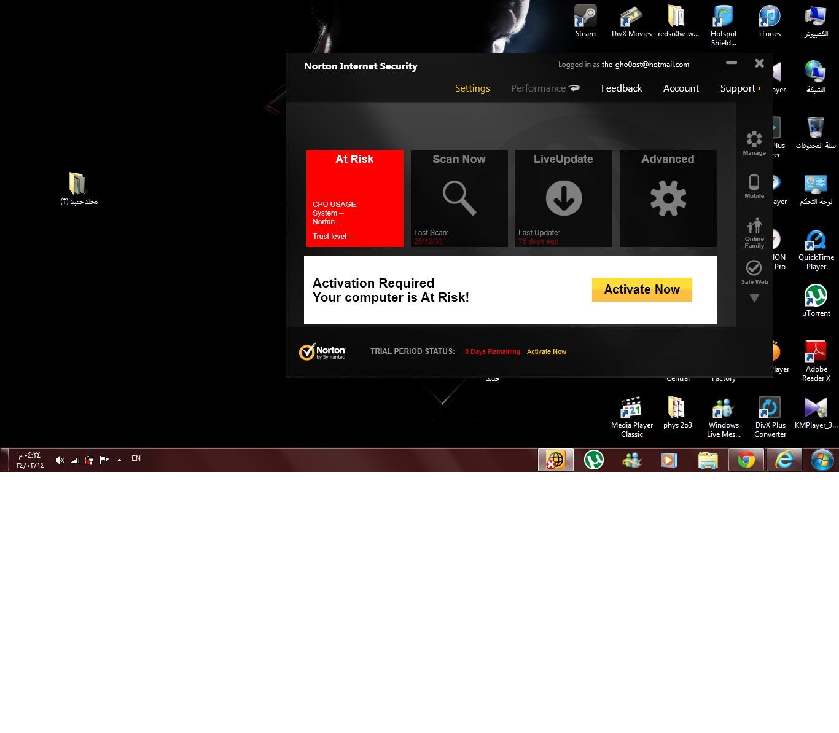Open the Advanced gear tile

click(668, 198)
